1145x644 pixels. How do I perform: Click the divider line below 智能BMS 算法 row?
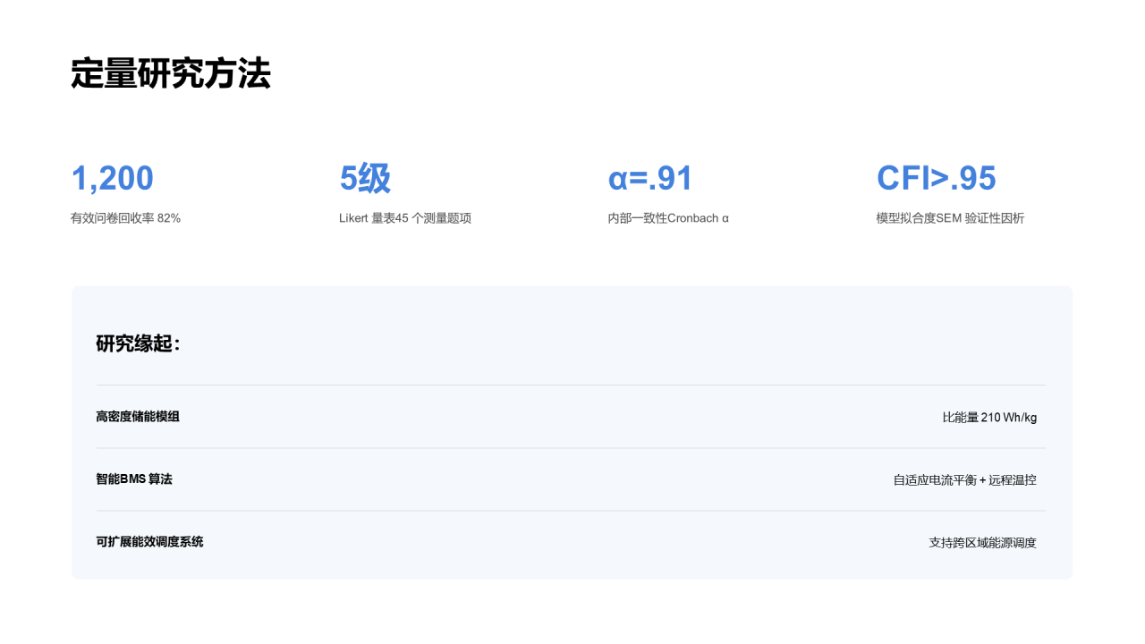[571, 511]
